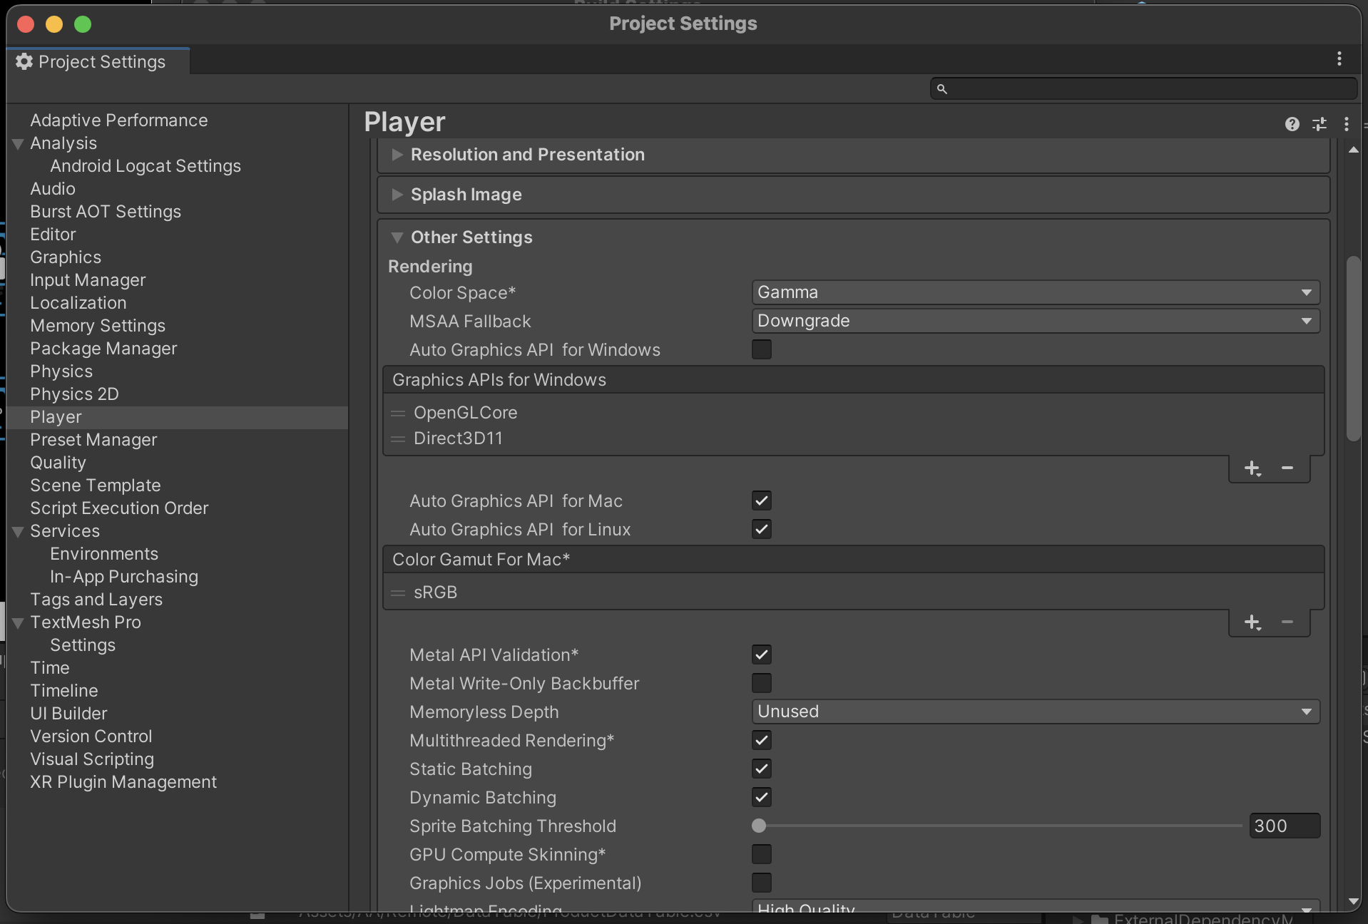Viewport: 1368px width, 924px height.
Task: Uncheck Dynamic Batching
Action: coord(762,797)
